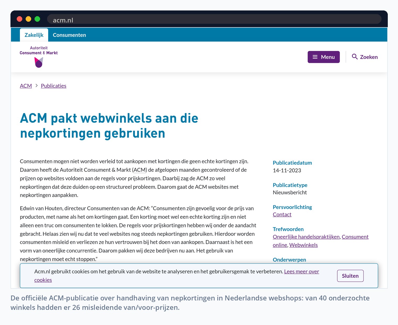The image size is (398, 325).
Task: Click the Publicatiedatum heading
Action: 292,163
